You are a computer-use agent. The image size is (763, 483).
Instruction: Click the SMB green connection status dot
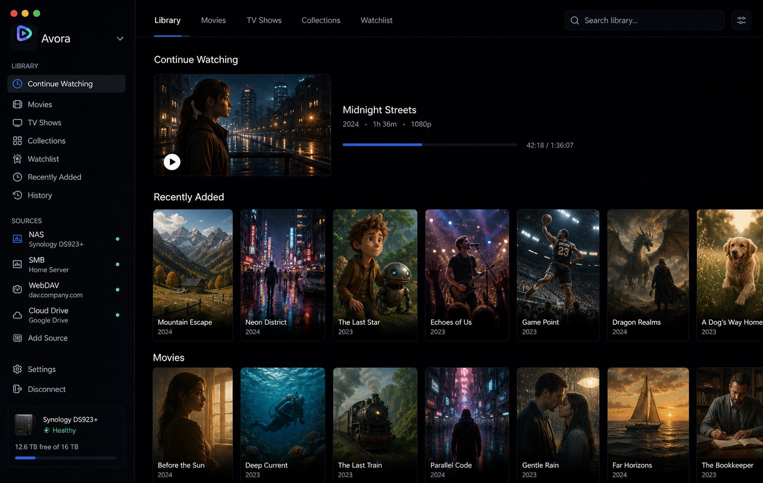pos(118,264)
